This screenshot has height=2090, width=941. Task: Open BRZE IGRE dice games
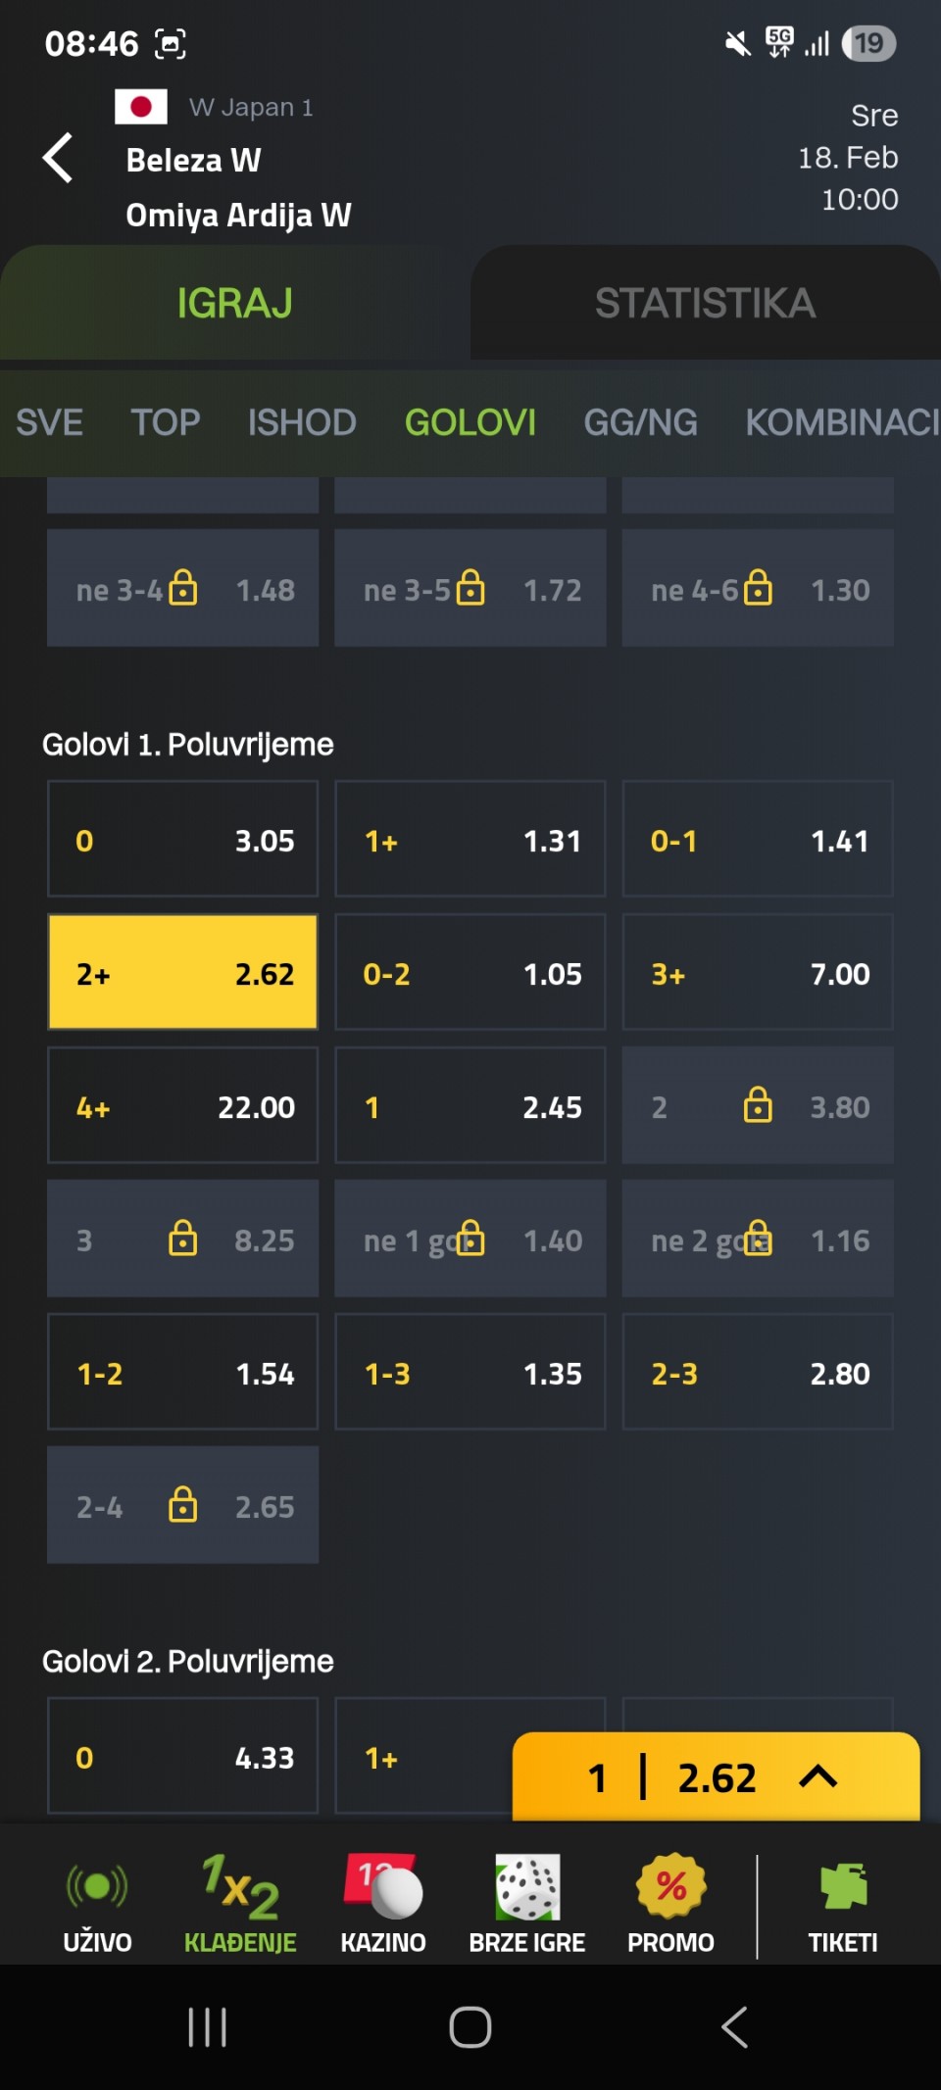[x=526, y=1904]
